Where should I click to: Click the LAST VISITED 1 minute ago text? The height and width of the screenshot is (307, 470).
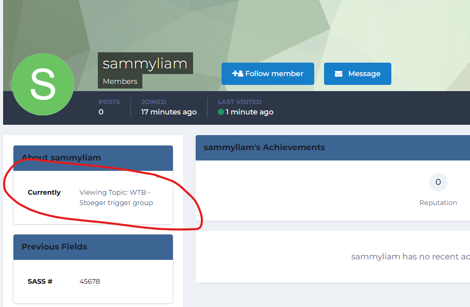click(249, 112)
